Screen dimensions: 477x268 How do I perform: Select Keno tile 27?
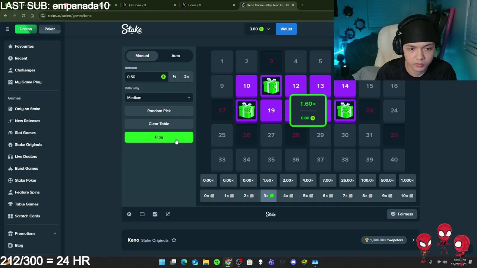point(271,135)
